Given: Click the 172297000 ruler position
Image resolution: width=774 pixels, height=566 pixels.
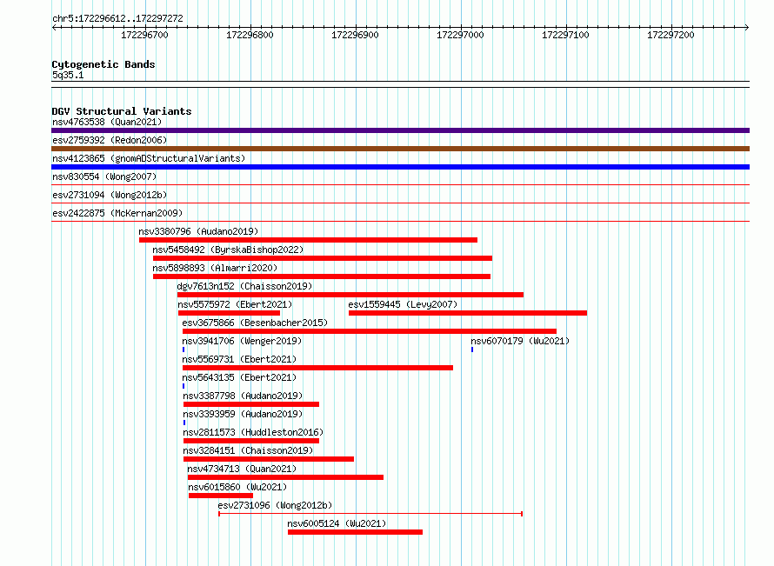Looking at the screenshot, I should tap(460, 35).
